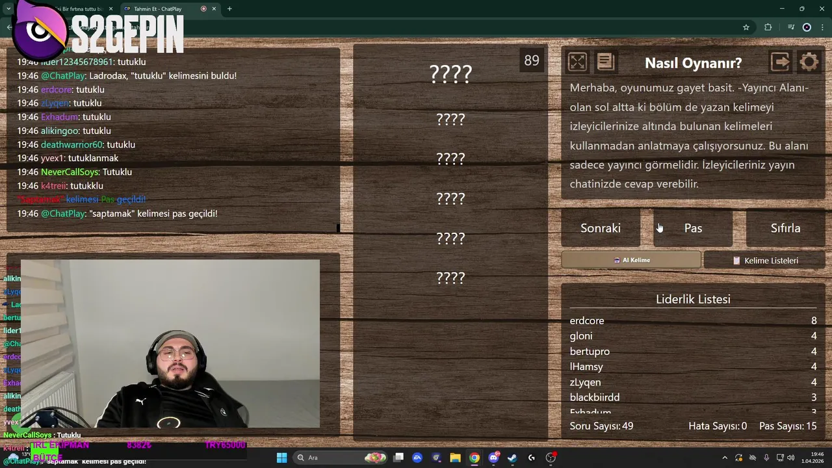Select the Kelime Listeleri tab
This screenshot has height=468, width=832.
tap(764, 261)
